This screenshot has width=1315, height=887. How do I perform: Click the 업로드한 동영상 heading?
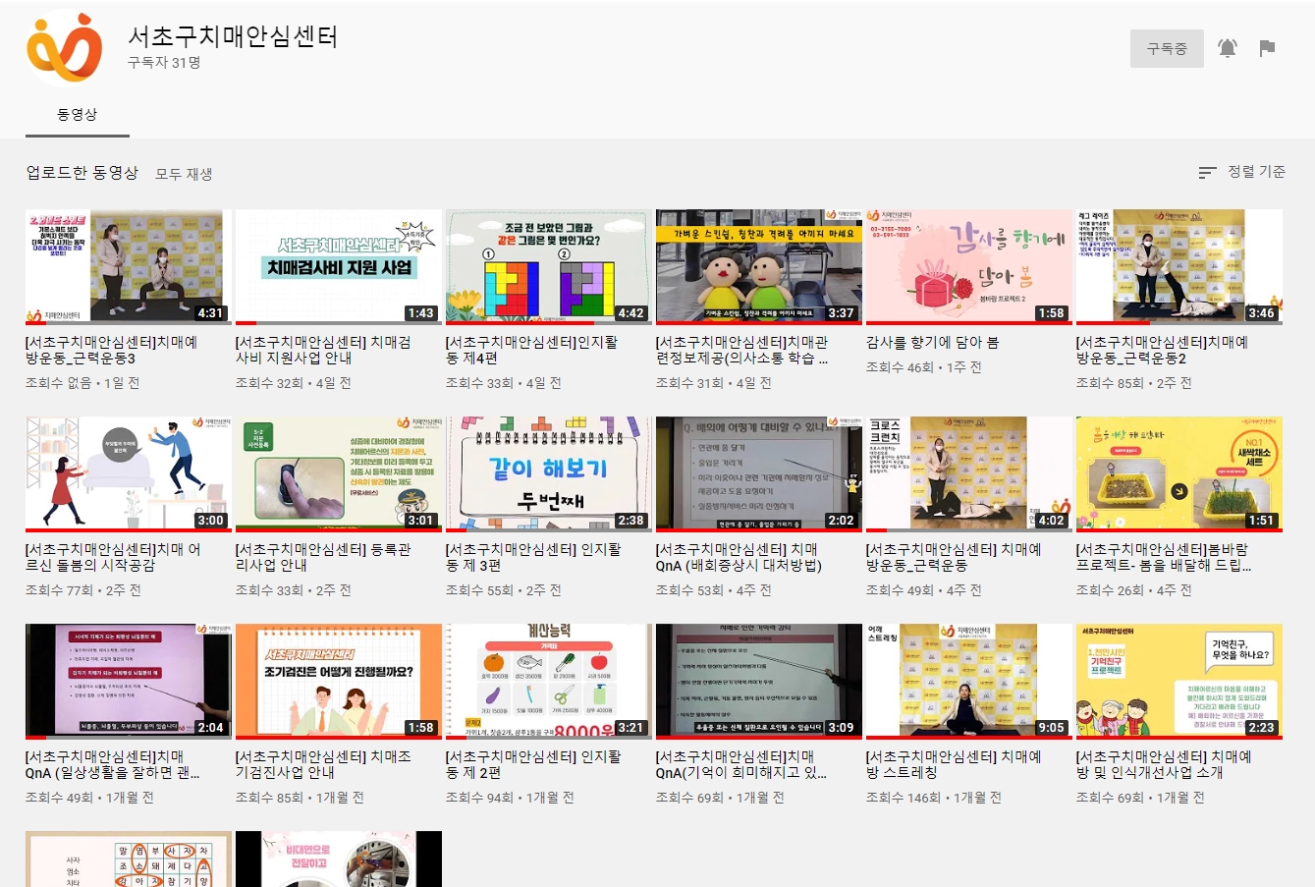tap(82, 173)
